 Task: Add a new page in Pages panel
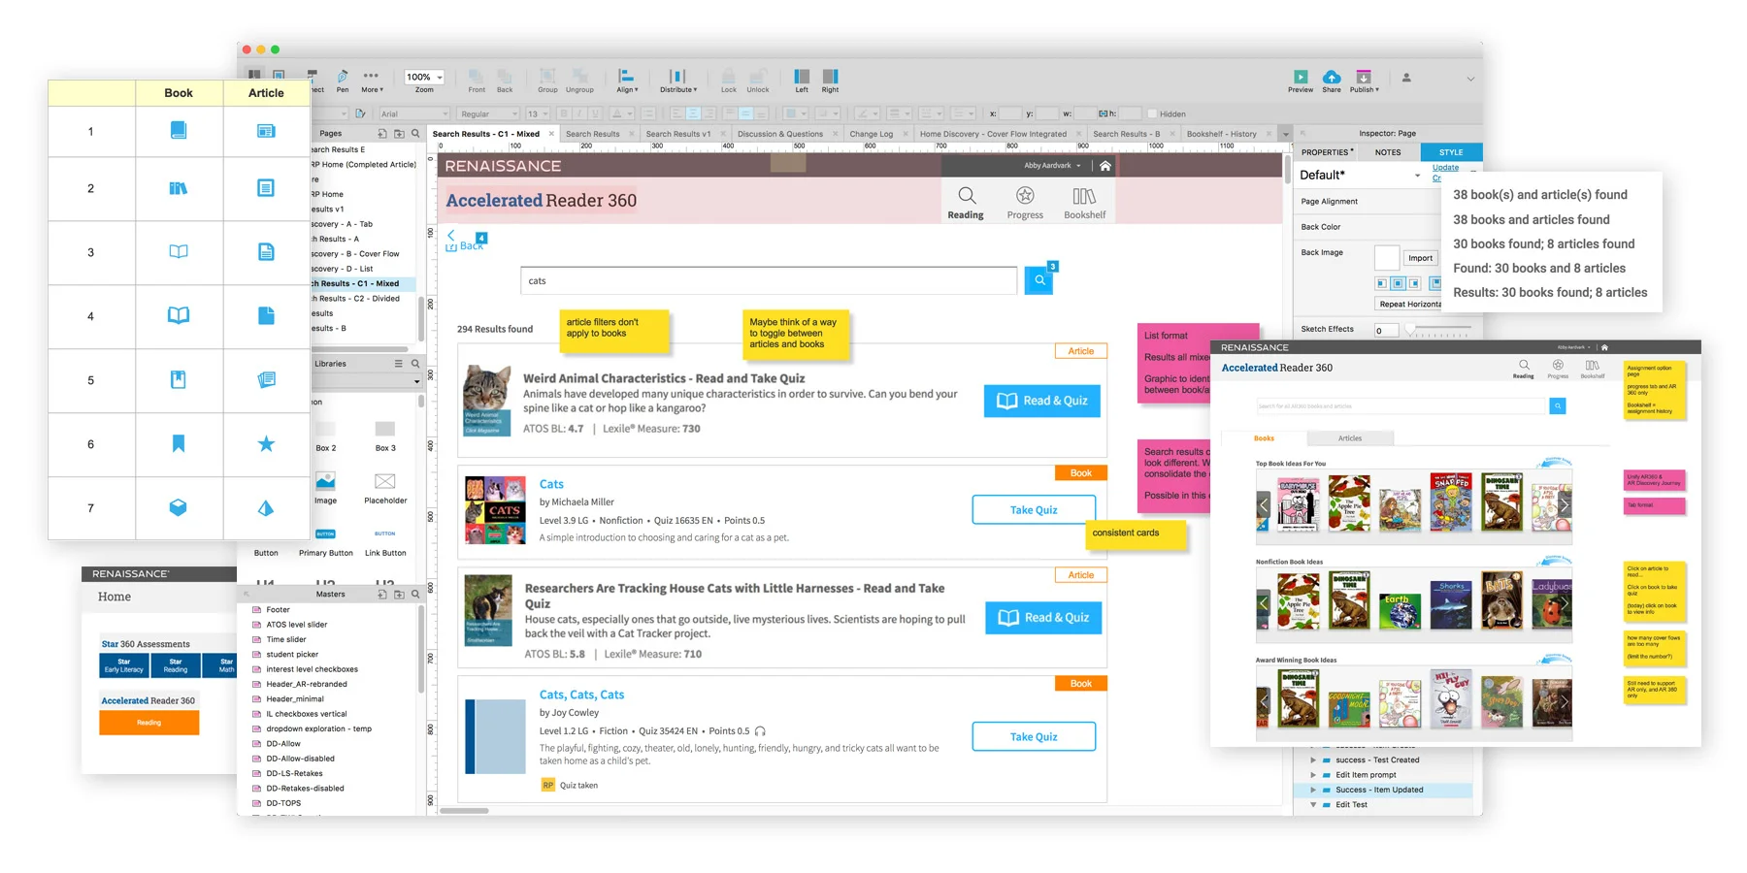coord(382,134)
